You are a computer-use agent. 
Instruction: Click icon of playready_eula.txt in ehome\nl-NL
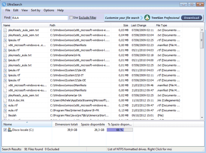tap(5, 55)
